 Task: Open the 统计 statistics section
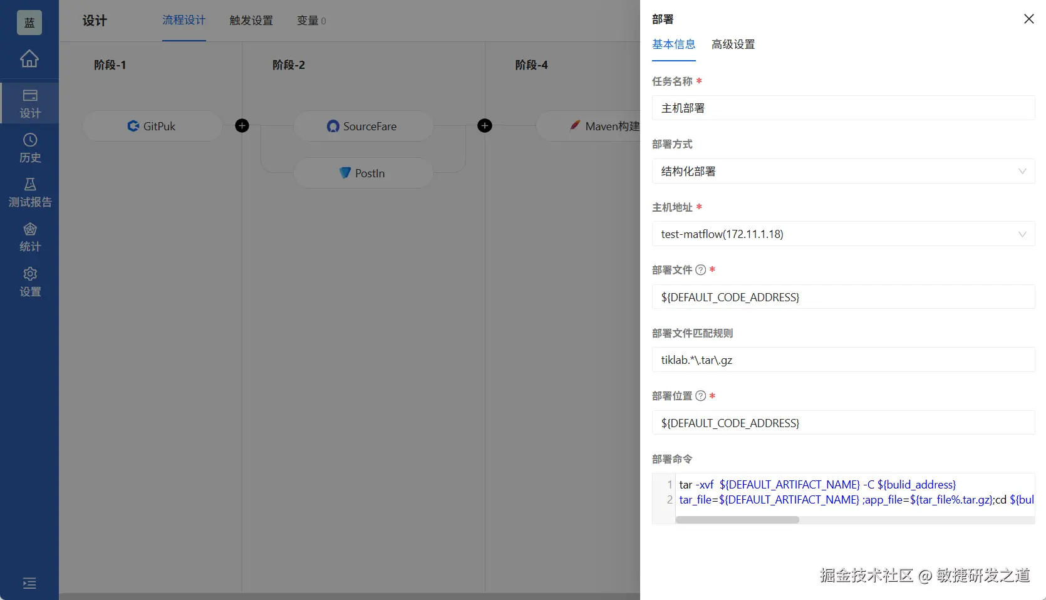[29, 237]
